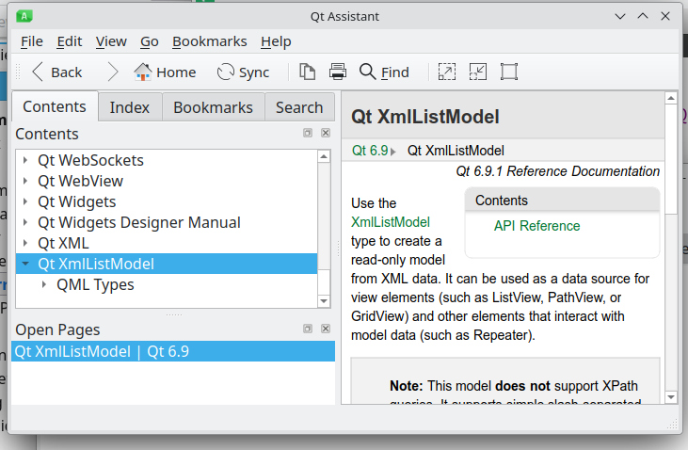
Task: Click the Forward arrow in the toolbar
Action: point(113,72)
